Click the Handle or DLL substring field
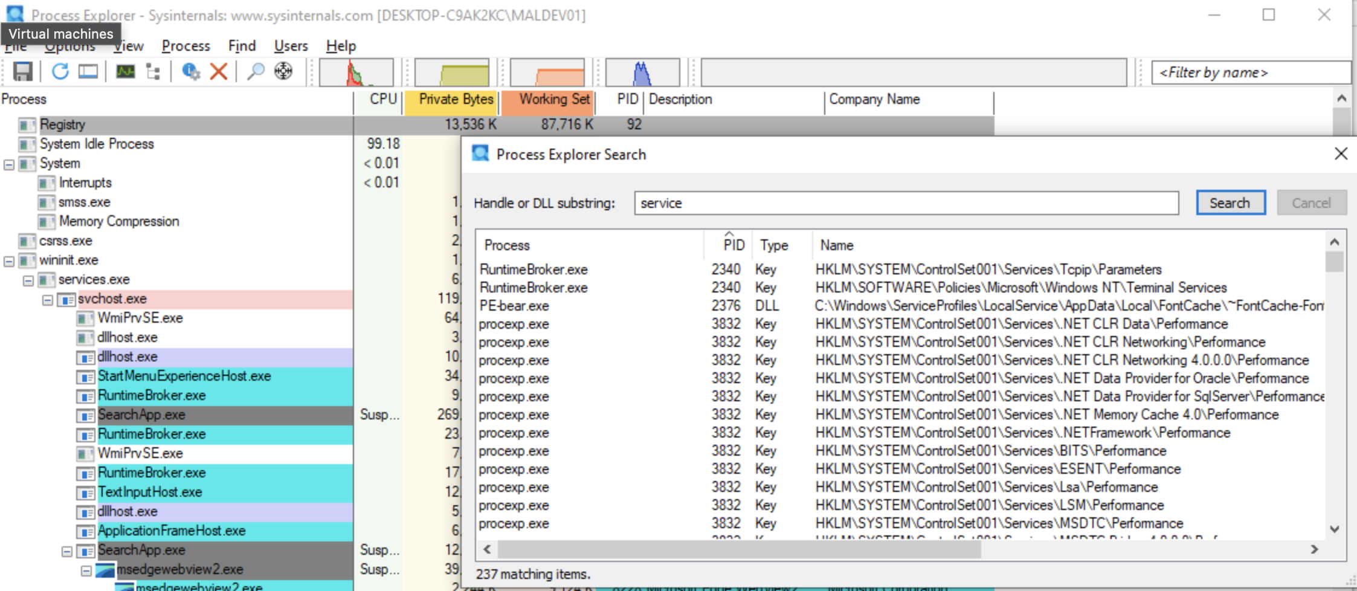This screenshot has height=591, width=1357. (906, 203)
